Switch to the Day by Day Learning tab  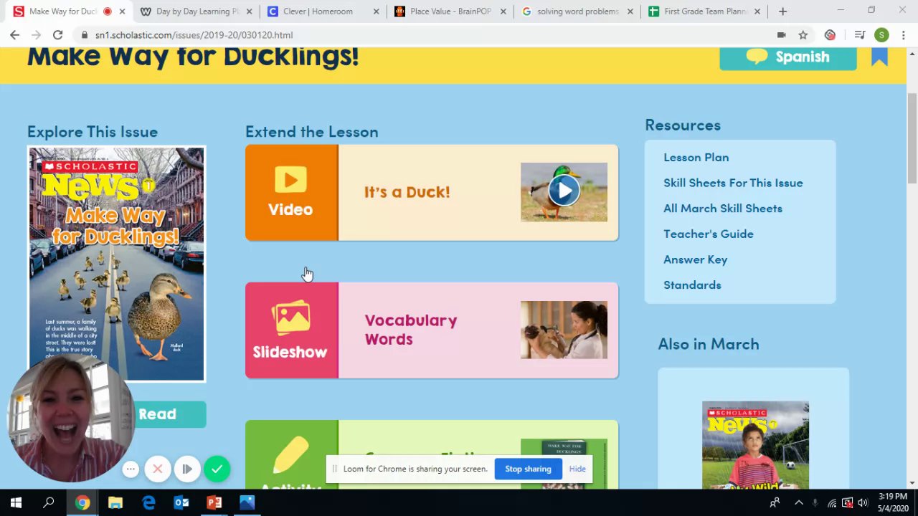197,11
